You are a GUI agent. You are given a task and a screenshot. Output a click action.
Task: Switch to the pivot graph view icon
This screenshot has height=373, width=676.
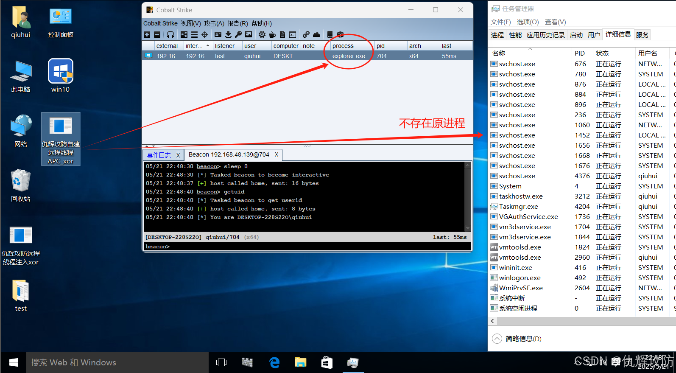pos(184,35)
